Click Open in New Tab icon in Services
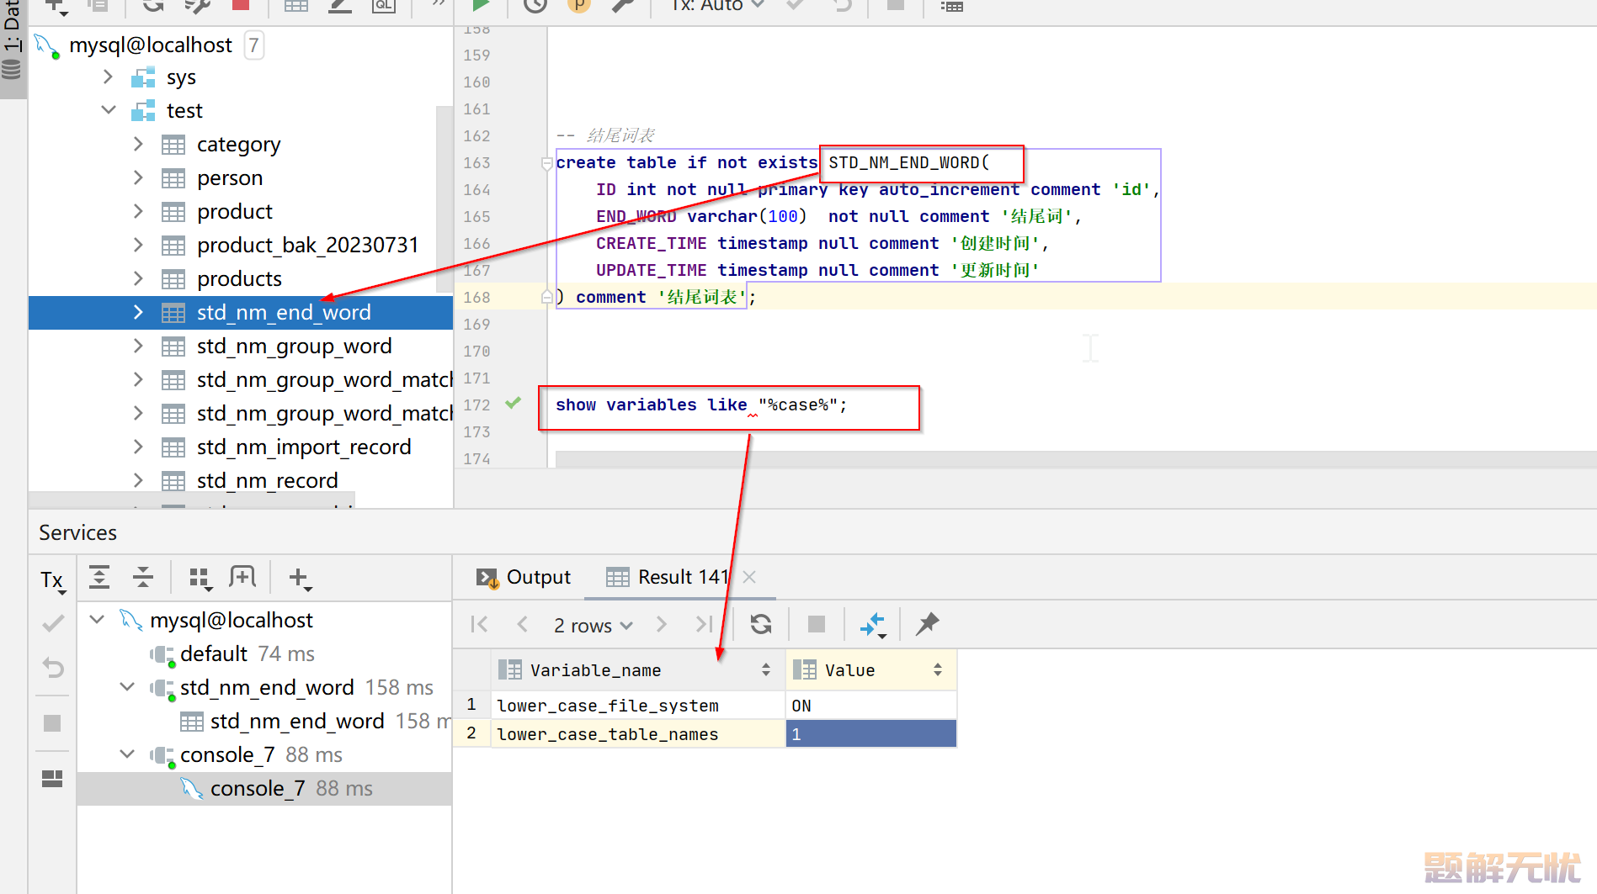The height and width of the screenshot is (894, 1597). [x=242, y=576]
